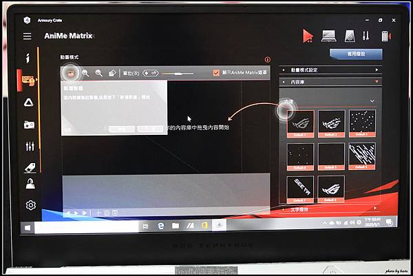This screenshot has height=276, width=413.
Task: Open the Game Library controller icon
Action: pos(29,125)
